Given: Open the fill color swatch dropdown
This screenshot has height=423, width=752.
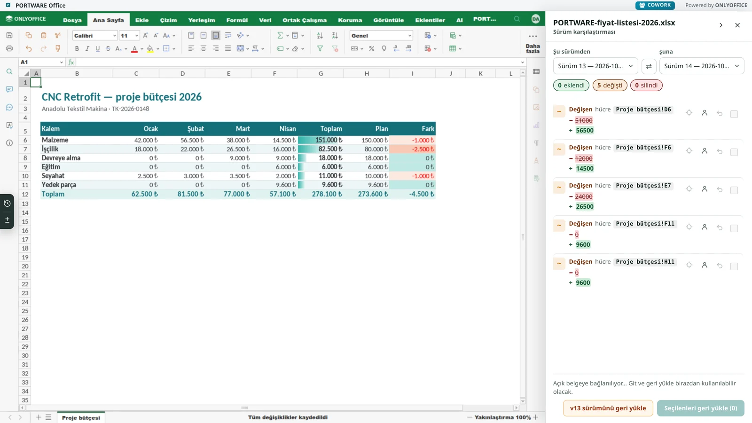Looking at the screenshot, I should point(157,48).
